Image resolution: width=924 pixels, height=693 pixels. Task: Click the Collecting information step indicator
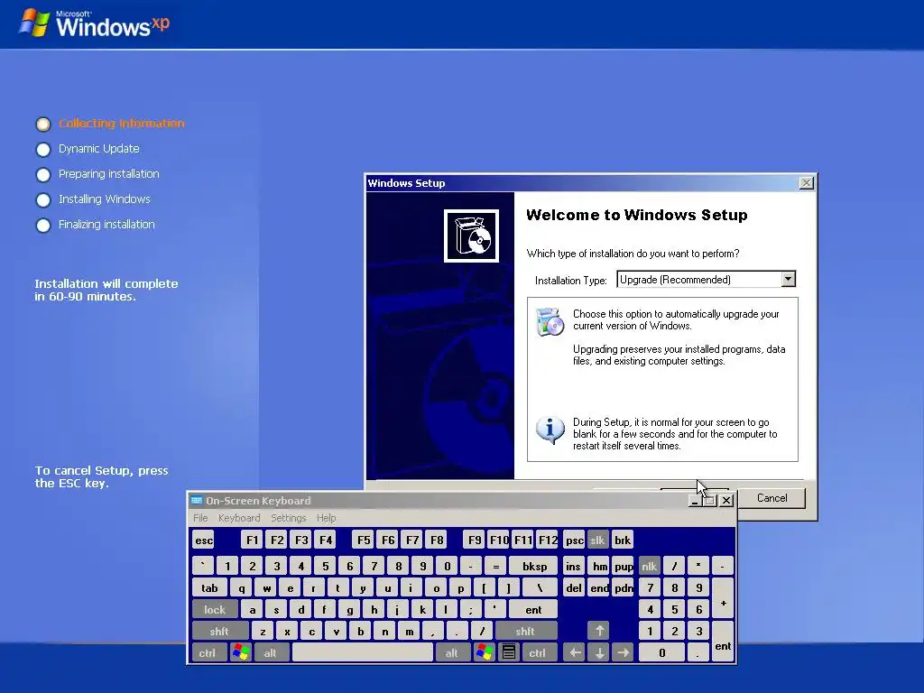point(43,124)
